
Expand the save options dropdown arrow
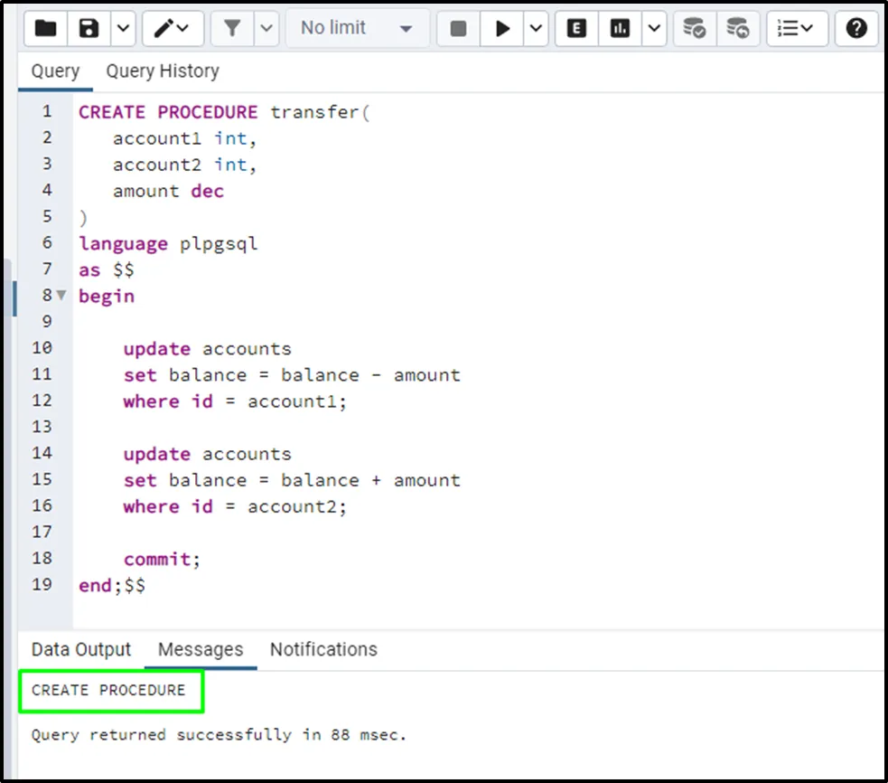click(124, 29)
